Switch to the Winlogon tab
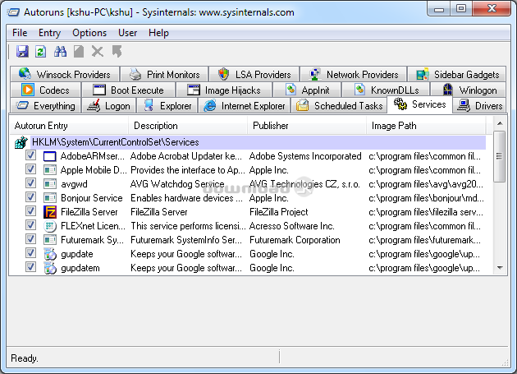 (469, 90)
